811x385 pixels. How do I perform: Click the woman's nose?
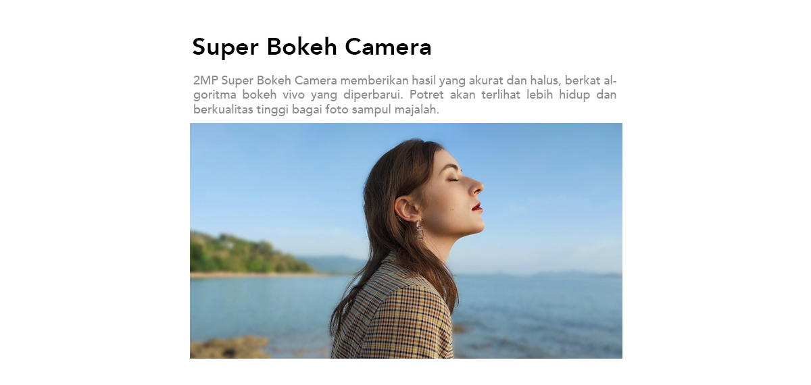click(x=477, y=184)
